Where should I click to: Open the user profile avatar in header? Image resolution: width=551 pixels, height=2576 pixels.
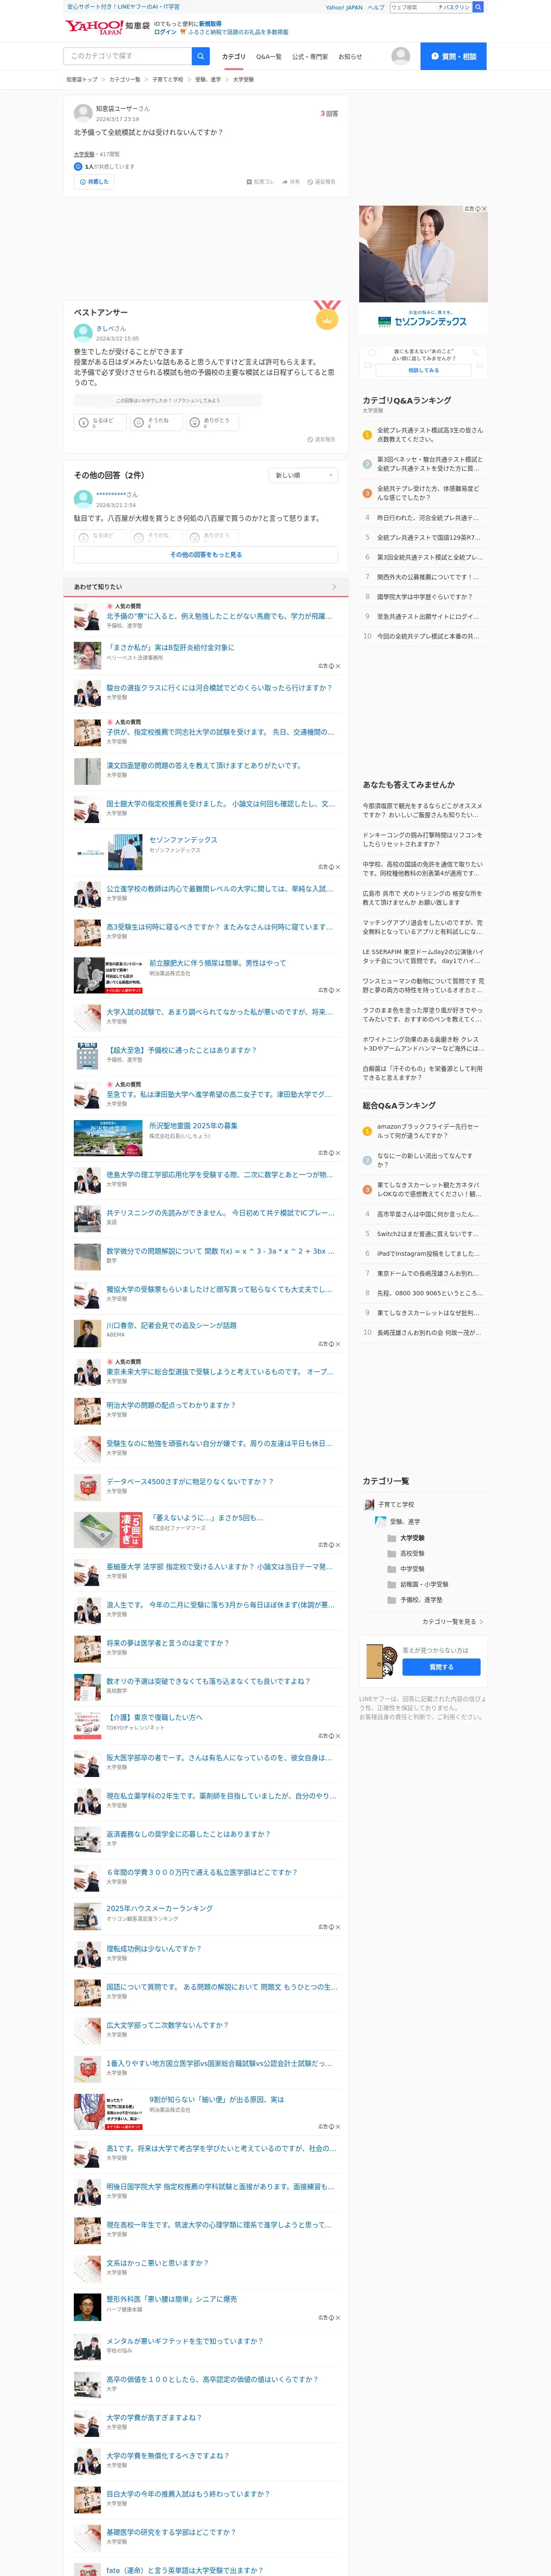(401, 56)
